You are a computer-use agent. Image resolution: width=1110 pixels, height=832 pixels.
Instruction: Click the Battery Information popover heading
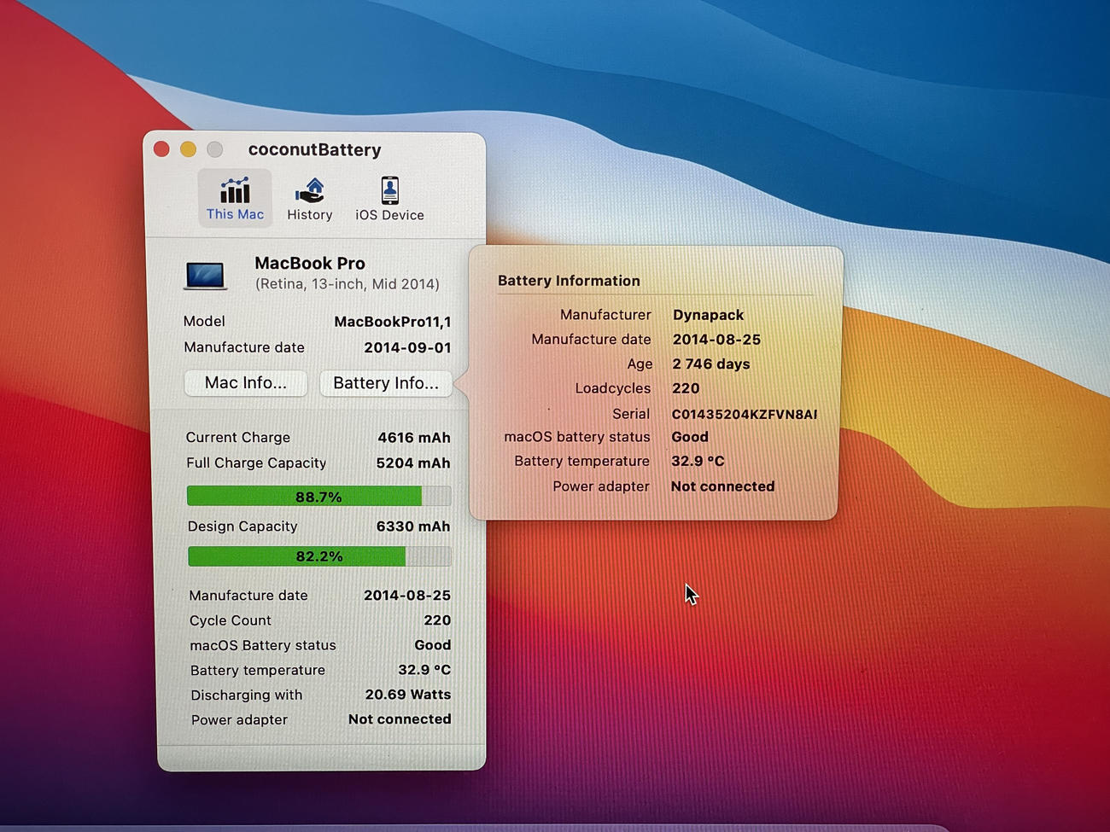569,281
